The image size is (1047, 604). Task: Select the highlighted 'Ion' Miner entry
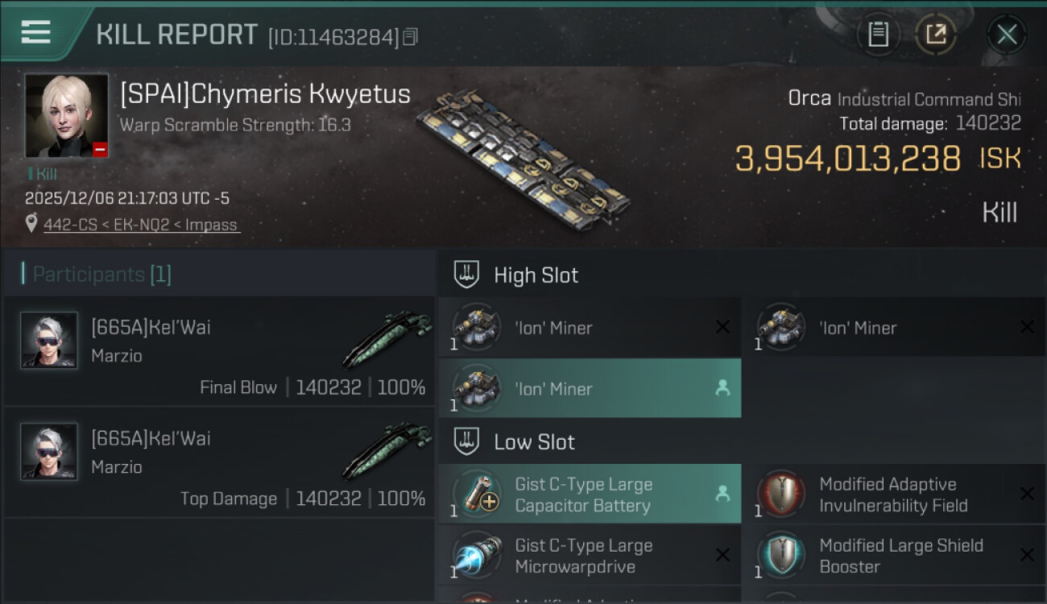pyautogui.click(x=552, y=389)
